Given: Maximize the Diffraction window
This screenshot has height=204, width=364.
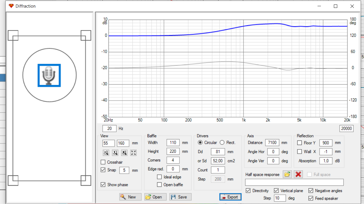Looking at the screenshot, I should coord(336,6).
